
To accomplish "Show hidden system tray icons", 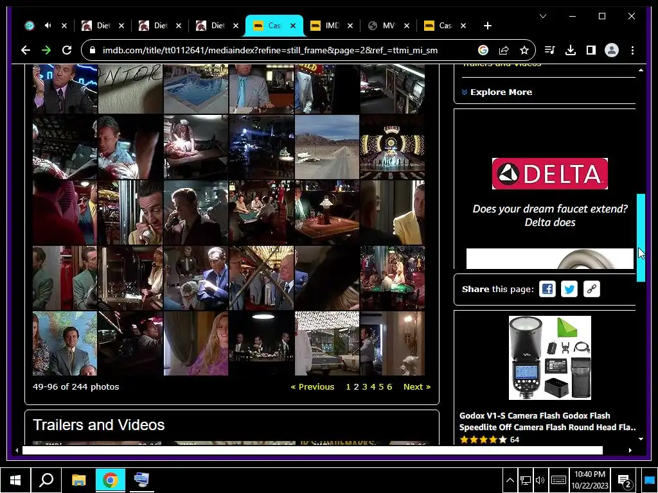I will coord(510,480).
